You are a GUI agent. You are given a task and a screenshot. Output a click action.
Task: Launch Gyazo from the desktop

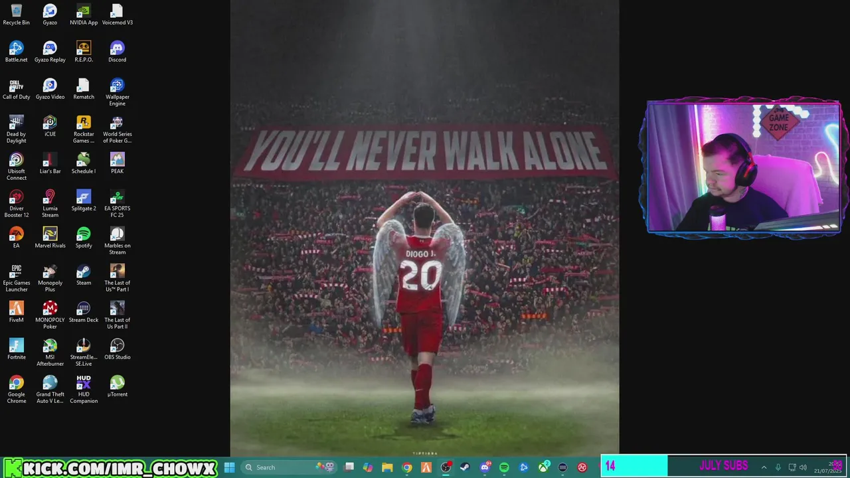pyautogui.click(x=50, y=15)
